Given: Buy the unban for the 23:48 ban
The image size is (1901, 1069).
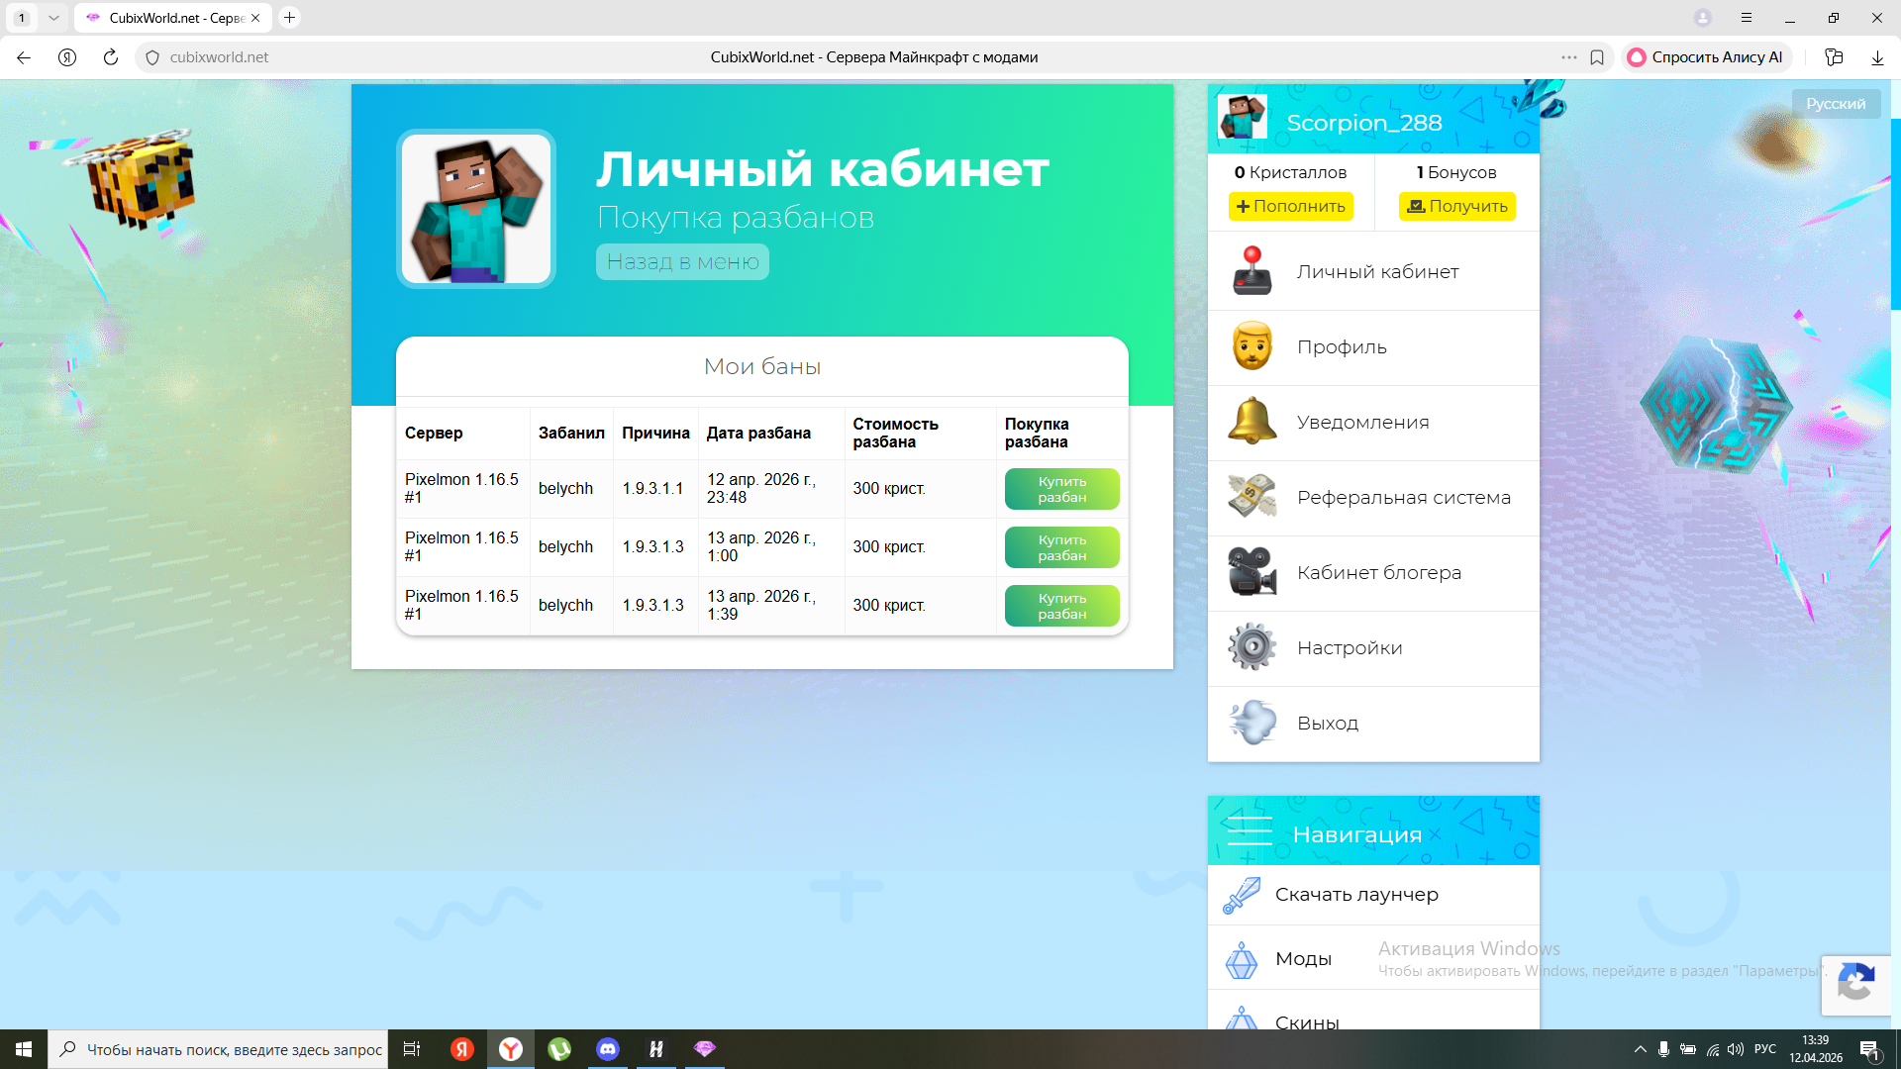Looking at the screenshot, I should point(1061,489).
